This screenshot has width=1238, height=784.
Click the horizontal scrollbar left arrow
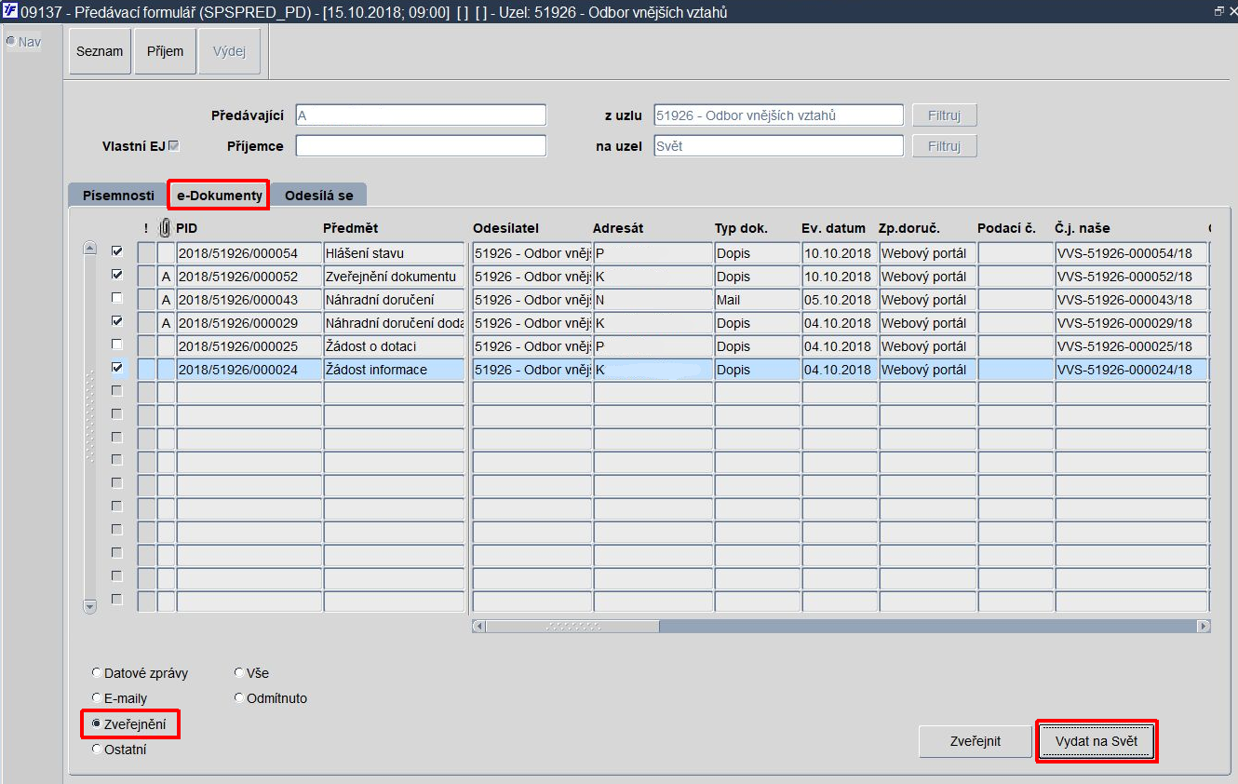point(479,627)
